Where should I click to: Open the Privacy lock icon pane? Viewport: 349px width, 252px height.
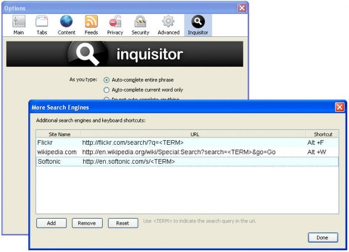(x=115, y=25)
